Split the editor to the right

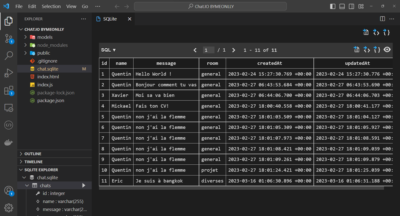point(382,19)
